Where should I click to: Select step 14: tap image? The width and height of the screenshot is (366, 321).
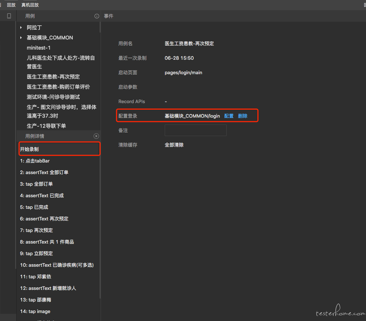tap(35, 312)
